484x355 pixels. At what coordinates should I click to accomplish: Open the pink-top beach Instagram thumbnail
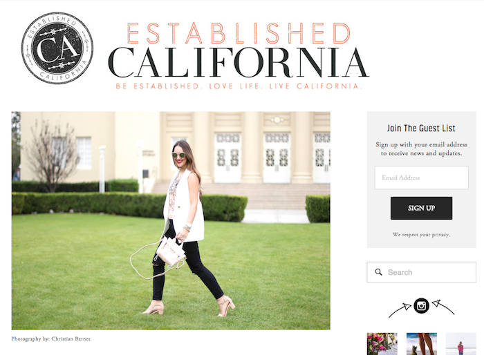click(x=461, y=344)
